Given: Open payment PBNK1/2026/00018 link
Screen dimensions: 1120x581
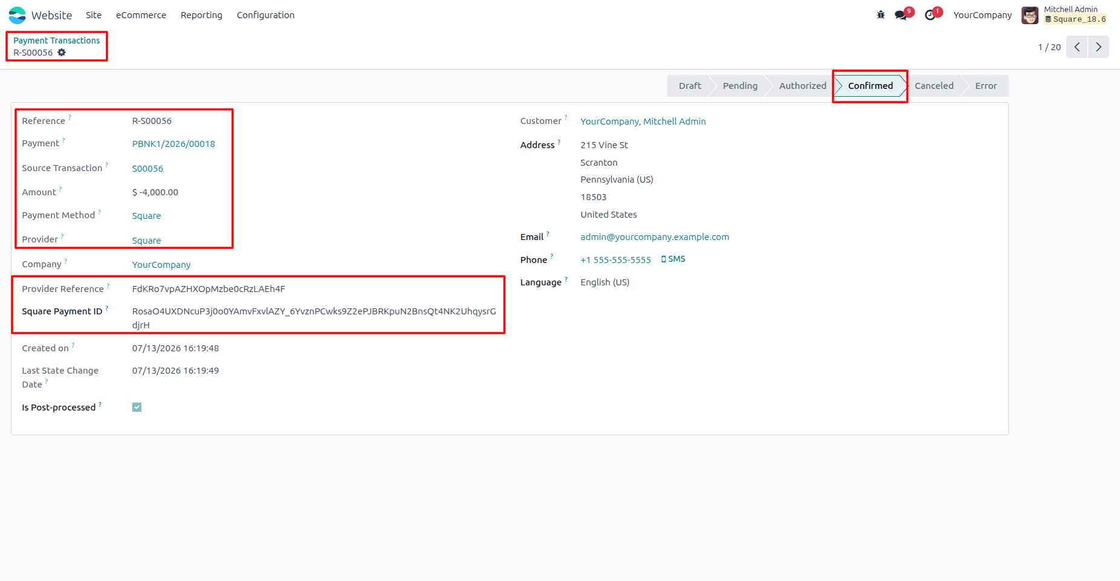Looking at the screenshot, I should coord(173,144).
